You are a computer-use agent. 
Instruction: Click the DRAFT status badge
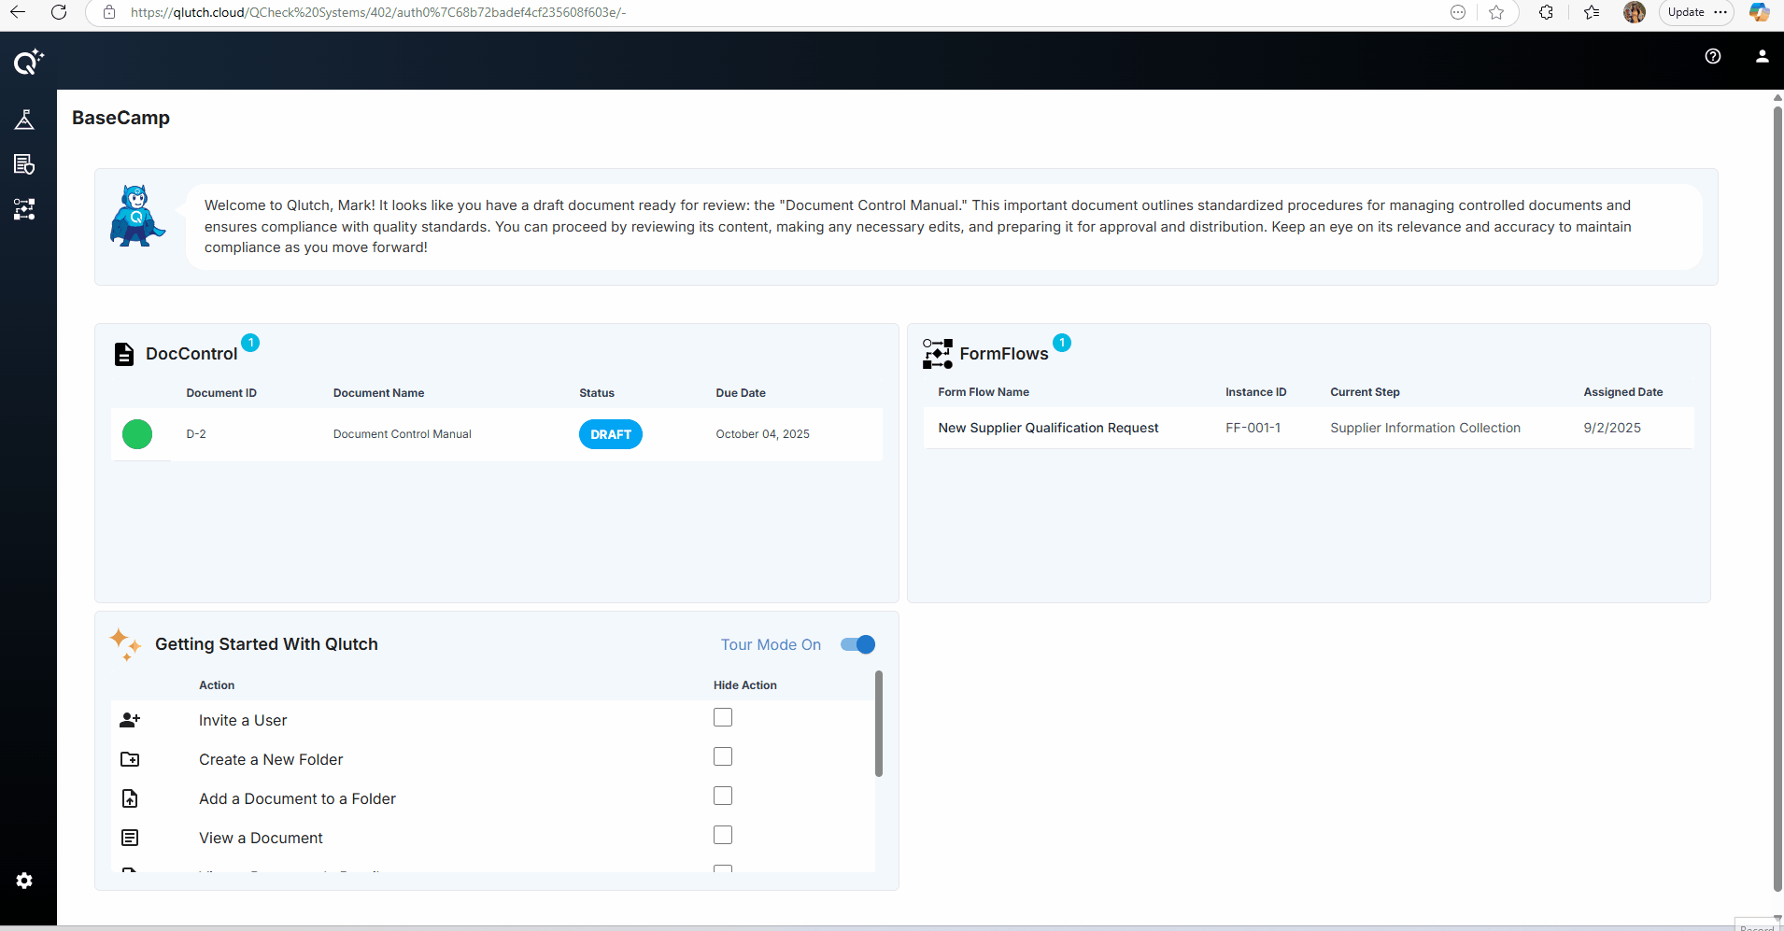coord(610,434)
